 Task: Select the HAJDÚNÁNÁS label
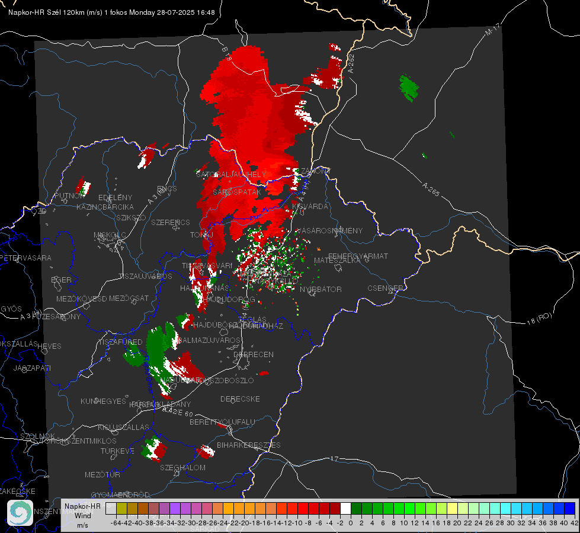point(204,288)
